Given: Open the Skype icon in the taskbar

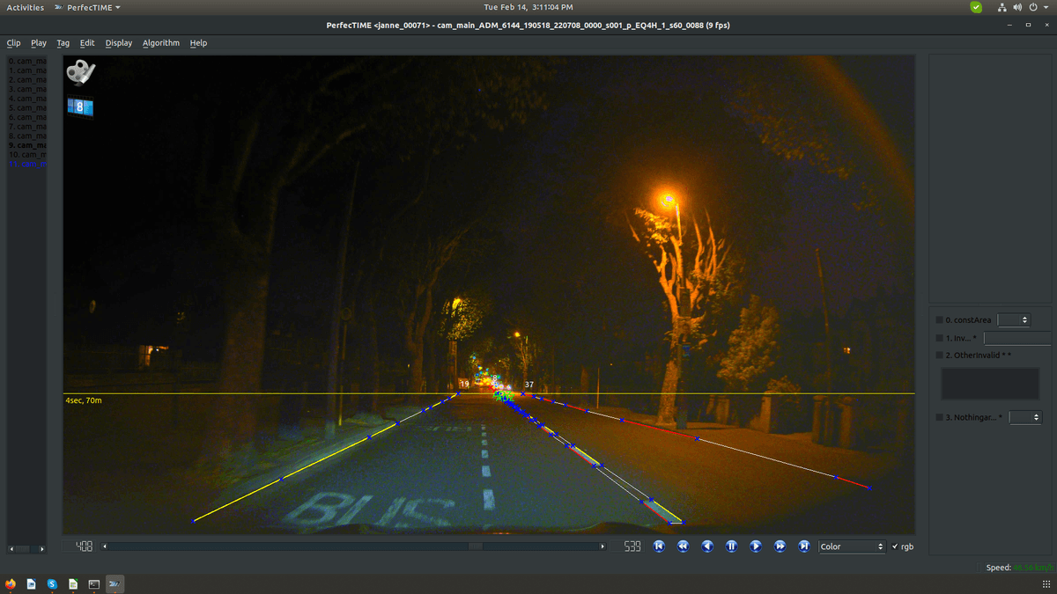Looking at the screenshot, I should tap(52, 583).
